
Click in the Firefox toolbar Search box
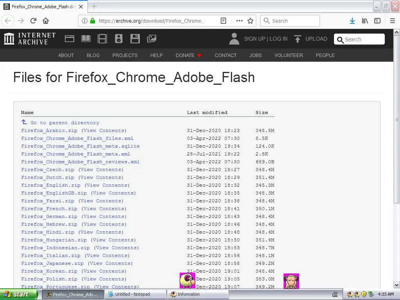click(x=290, y=21)
